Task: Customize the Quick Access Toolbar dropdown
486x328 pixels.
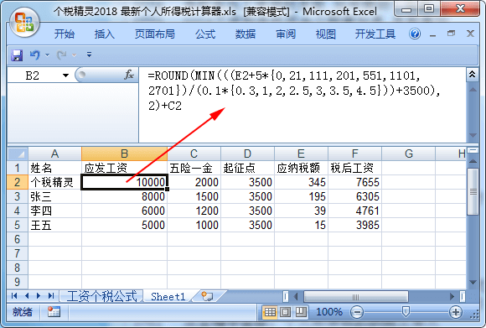Action: (90, 55)
